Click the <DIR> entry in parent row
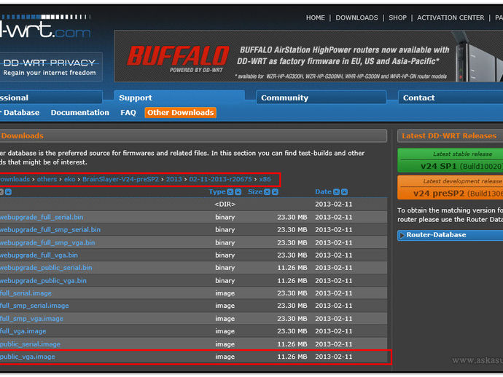This screenshot has width=503, height=377. (225, 204)
